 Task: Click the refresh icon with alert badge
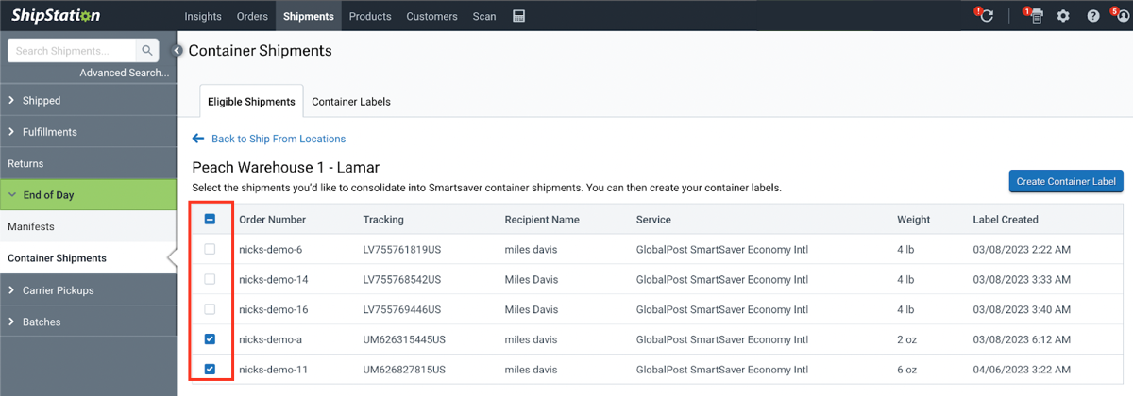(x=985, y=16)
